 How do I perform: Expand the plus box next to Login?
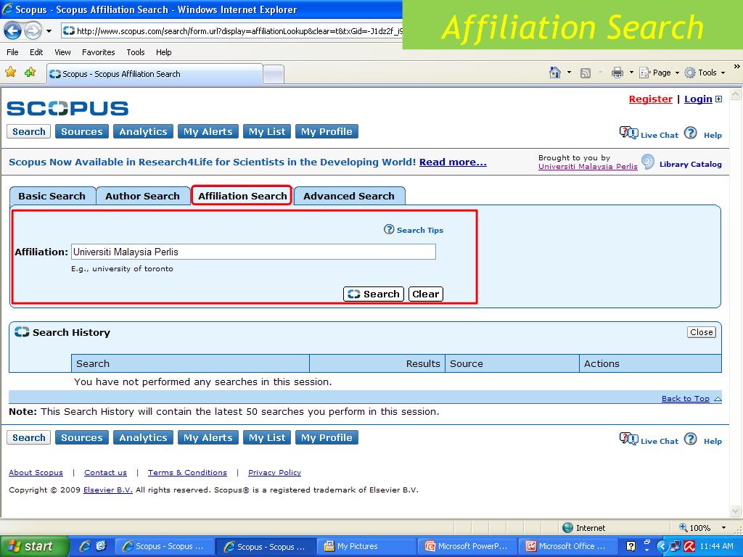click(x=719, y=99)
